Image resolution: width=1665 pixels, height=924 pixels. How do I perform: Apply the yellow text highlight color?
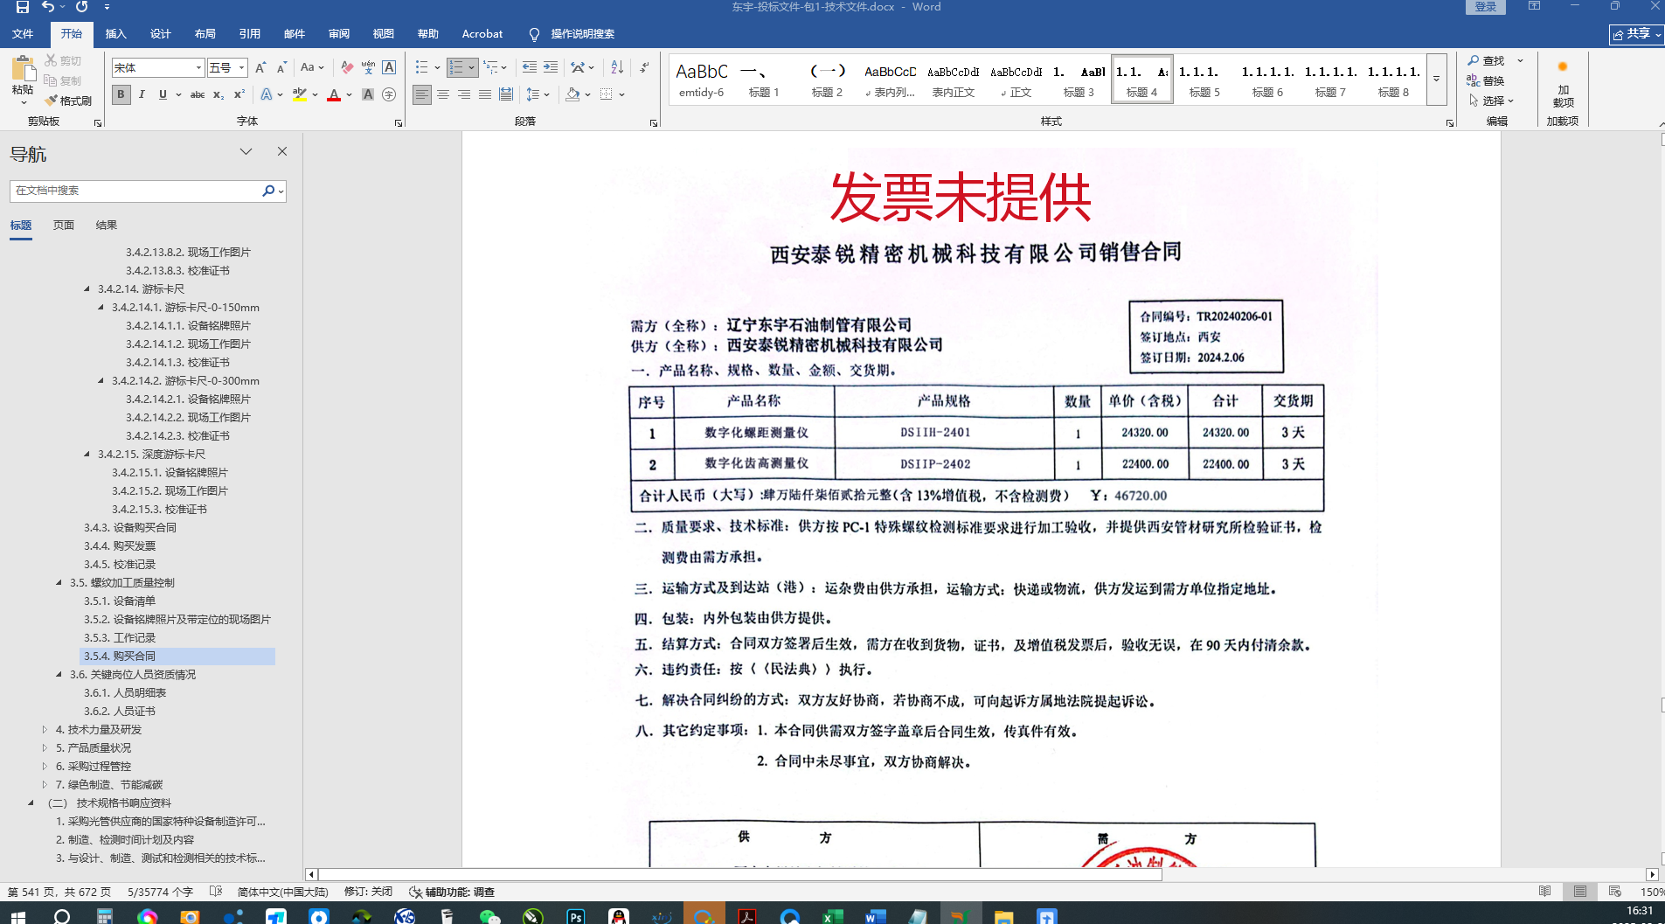(300, 94)
